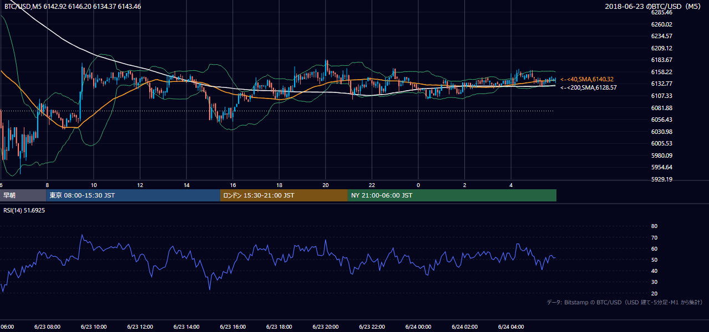This screenshot has height=332, width=709.
Task: Click price axis value 6107.33
Action: [x=662, y=96]
